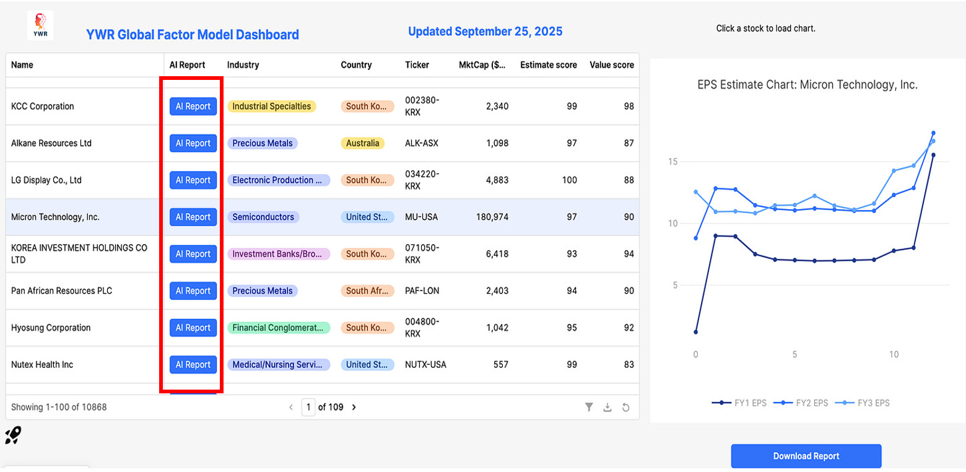Select the LG Display Co., Ltd name
Image resolution: width=966 pixels, height=472 pixels.
[x=46, y=180]
